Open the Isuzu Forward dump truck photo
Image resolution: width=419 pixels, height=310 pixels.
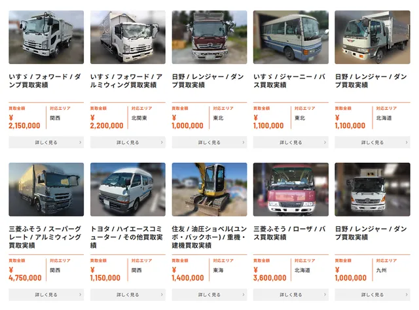[46, 37]
